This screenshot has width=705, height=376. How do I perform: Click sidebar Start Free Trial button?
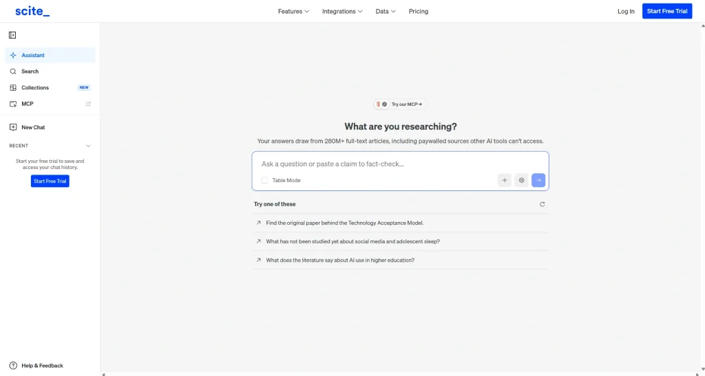[50, 181]
